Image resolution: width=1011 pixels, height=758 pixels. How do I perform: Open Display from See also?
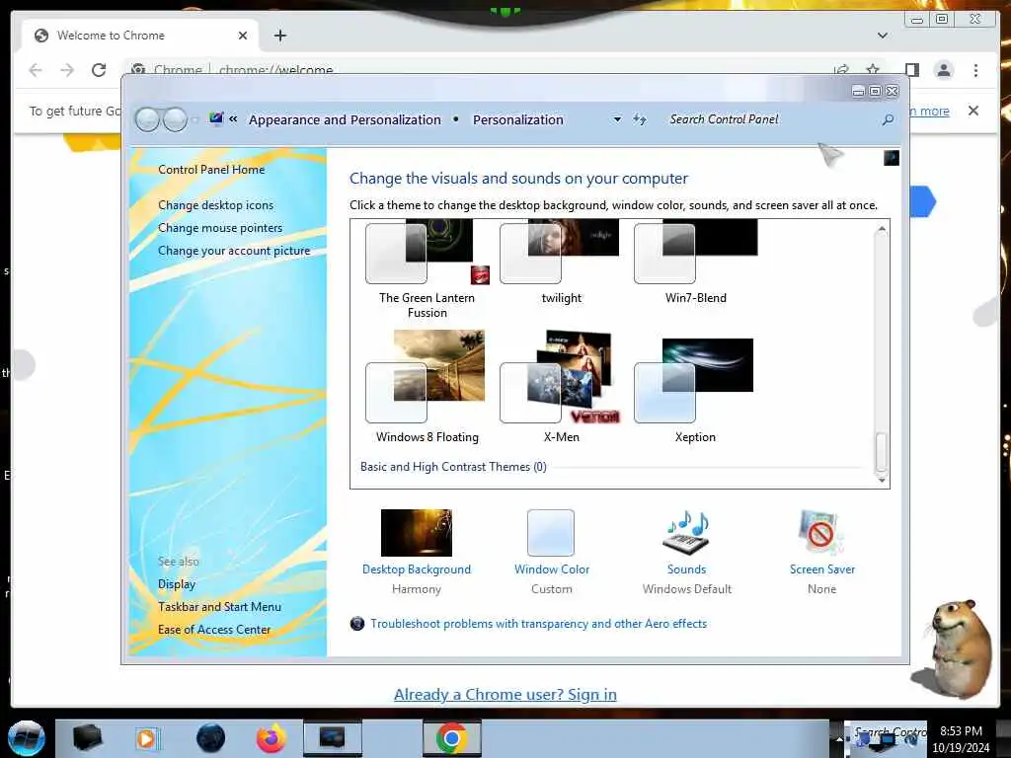[176, 584]
